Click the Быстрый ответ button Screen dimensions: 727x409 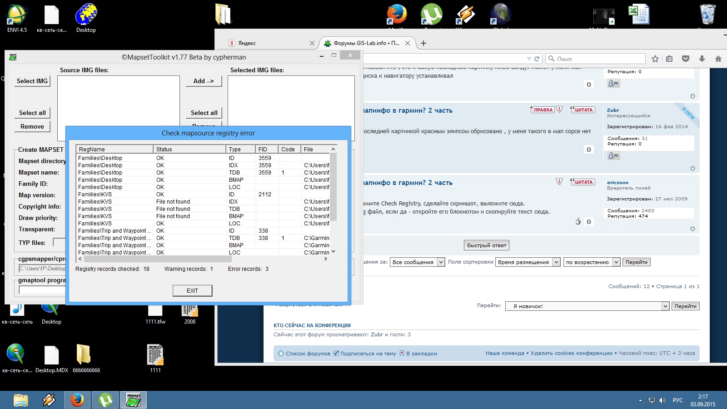(x=486, y=245)
